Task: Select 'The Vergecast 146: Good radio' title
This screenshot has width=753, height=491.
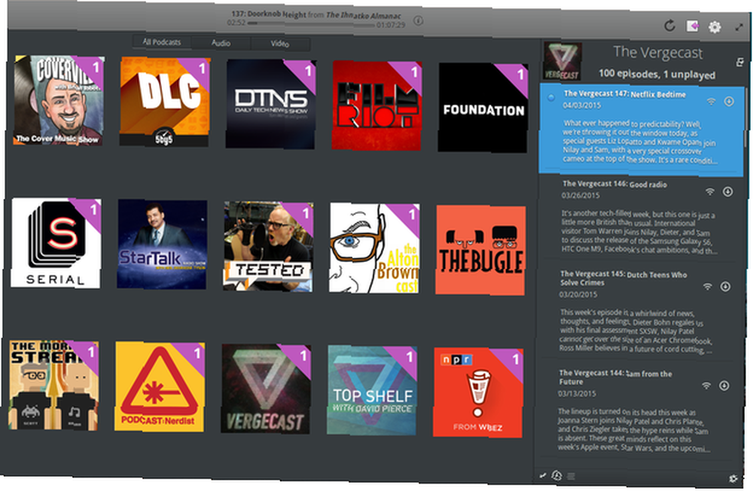Action: click(614, 184)
